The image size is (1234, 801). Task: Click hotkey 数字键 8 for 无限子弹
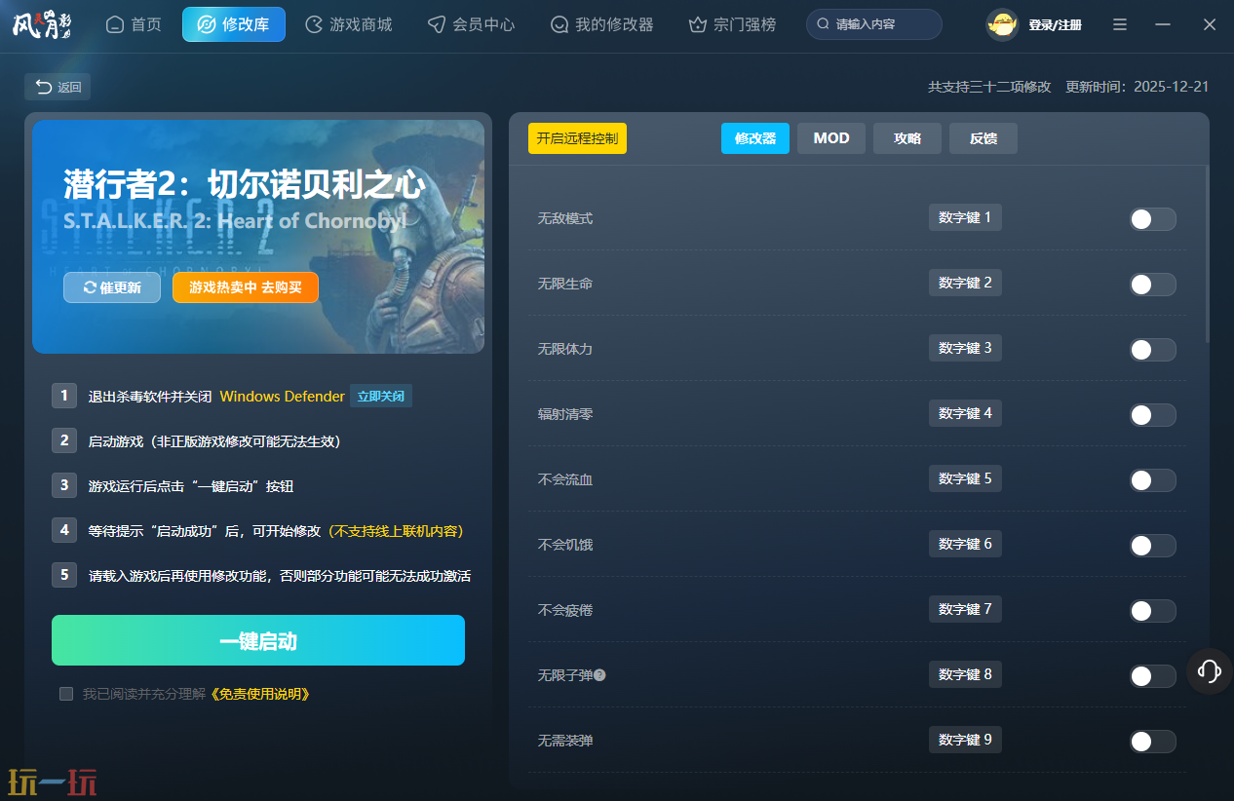(x=965, y=674)
